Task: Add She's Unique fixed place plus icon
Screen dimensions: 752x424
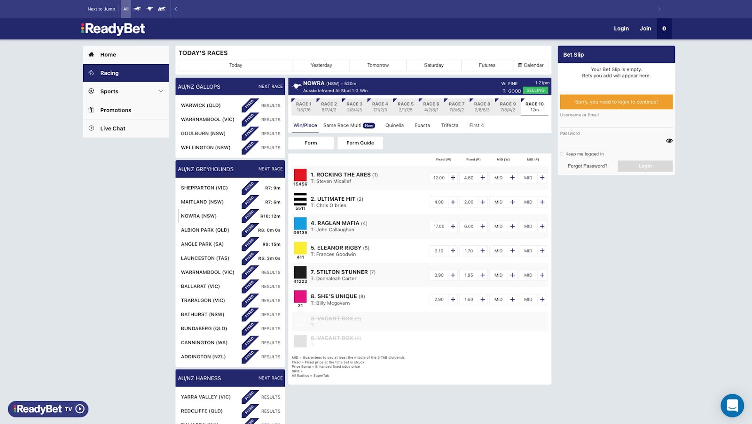Action: click(x=483, y=300)
